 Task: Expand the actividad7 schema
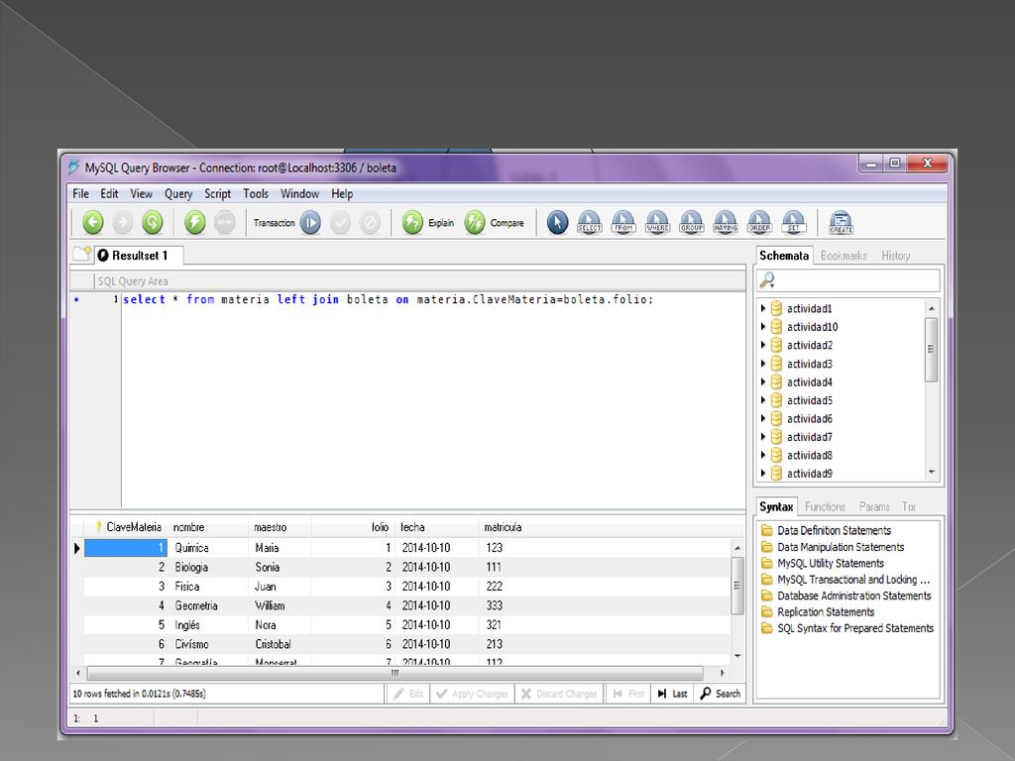(x=763, y=437)
